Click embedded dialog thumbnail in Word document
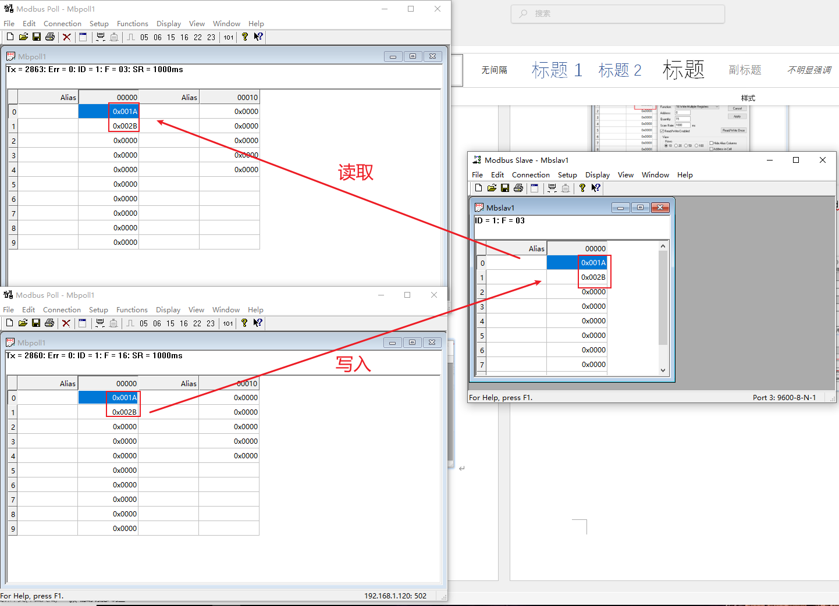Screen dimensions: 839x606 click(x=672, y=128)
